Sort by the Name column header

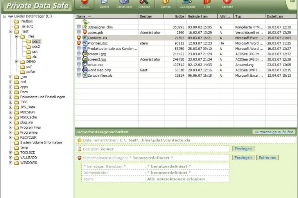(x=107, y=16)
